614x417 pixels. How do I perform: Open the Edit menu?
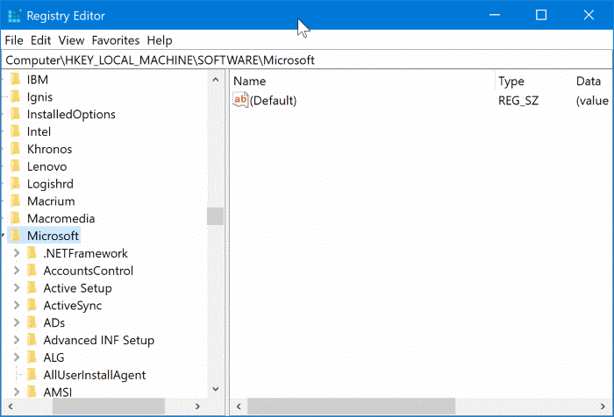tap(40, 40)
